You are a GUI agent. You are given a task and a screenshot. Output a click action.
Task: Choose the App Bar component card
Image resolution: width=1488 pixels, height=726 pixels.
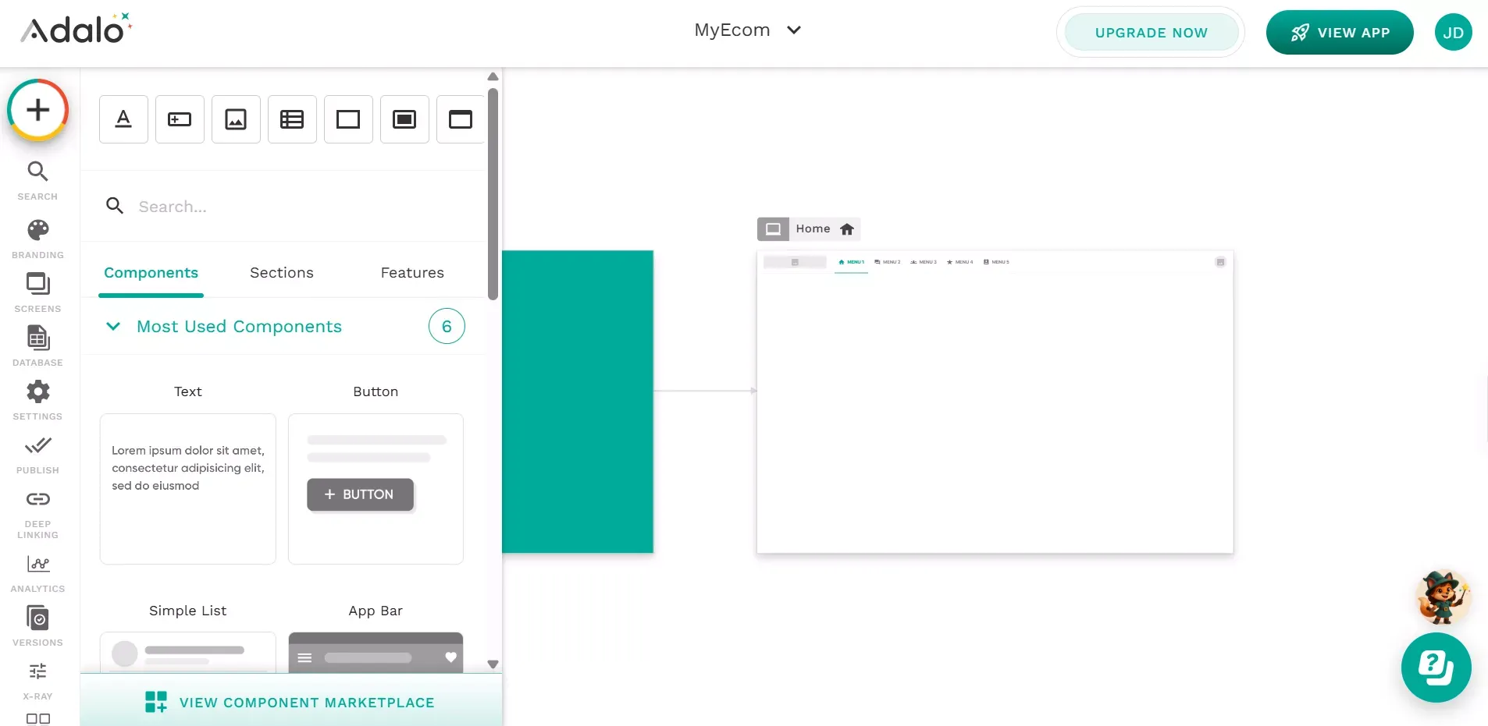(x=376, y=653)
